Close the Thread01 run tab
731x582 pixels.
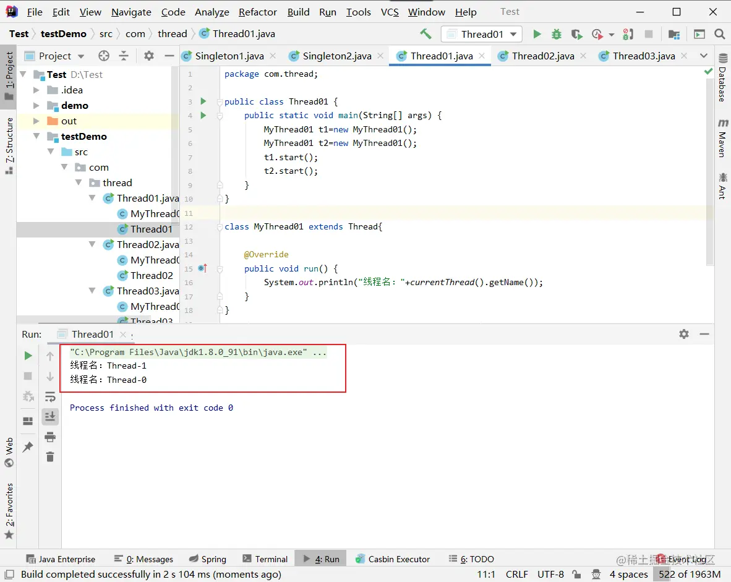click(123, 335)
